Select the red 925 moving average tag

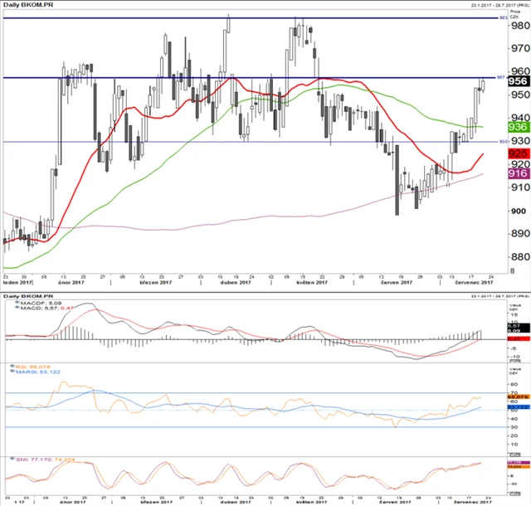coord(518,153)
